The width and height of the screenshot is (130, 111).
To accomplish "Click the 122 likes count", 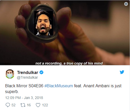I will coord(45,105).
